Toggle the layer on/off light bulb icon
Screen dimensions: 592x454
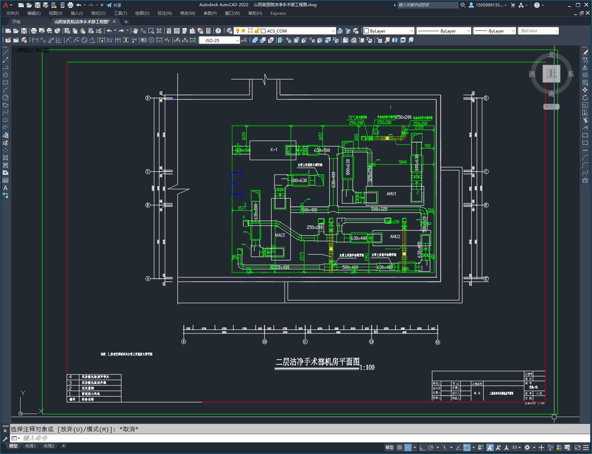pyautogui.click(x=238, y=31)
